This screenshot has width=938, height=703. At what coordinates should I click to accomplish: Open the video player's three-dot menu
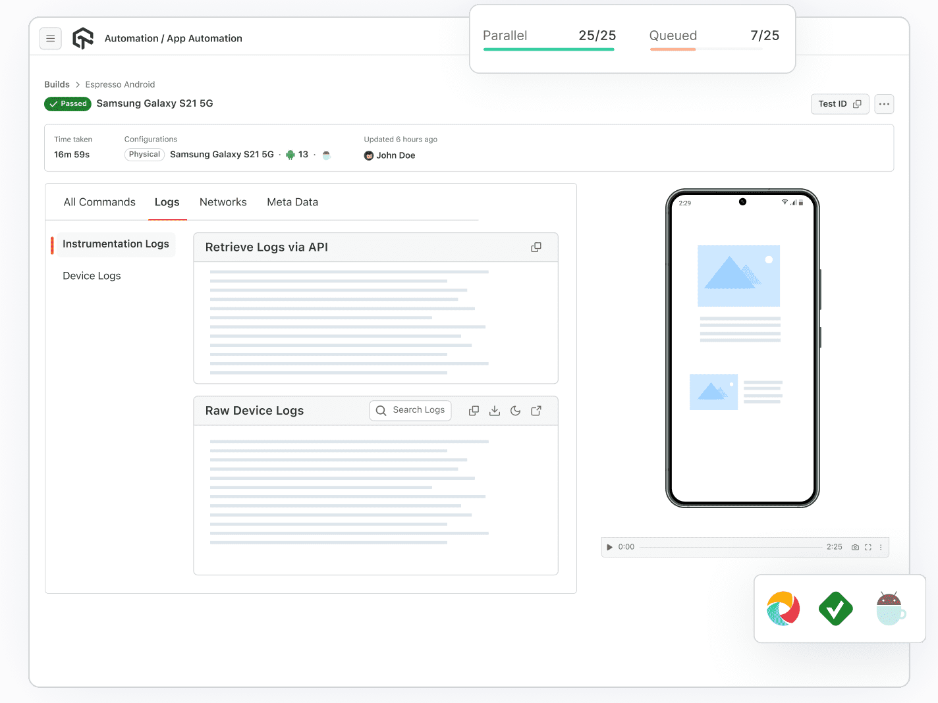click(x=881, y=547)
